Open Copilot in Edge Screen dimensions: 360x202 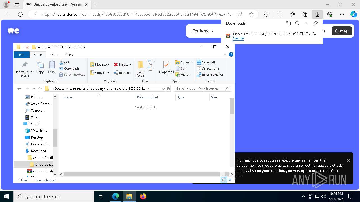pyautogui.click(x=354, y=14)
